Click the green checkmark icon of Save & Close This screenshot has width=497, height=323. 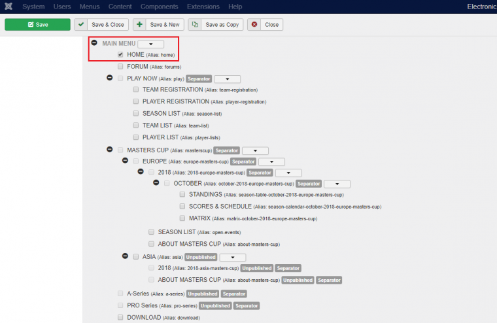81,24
